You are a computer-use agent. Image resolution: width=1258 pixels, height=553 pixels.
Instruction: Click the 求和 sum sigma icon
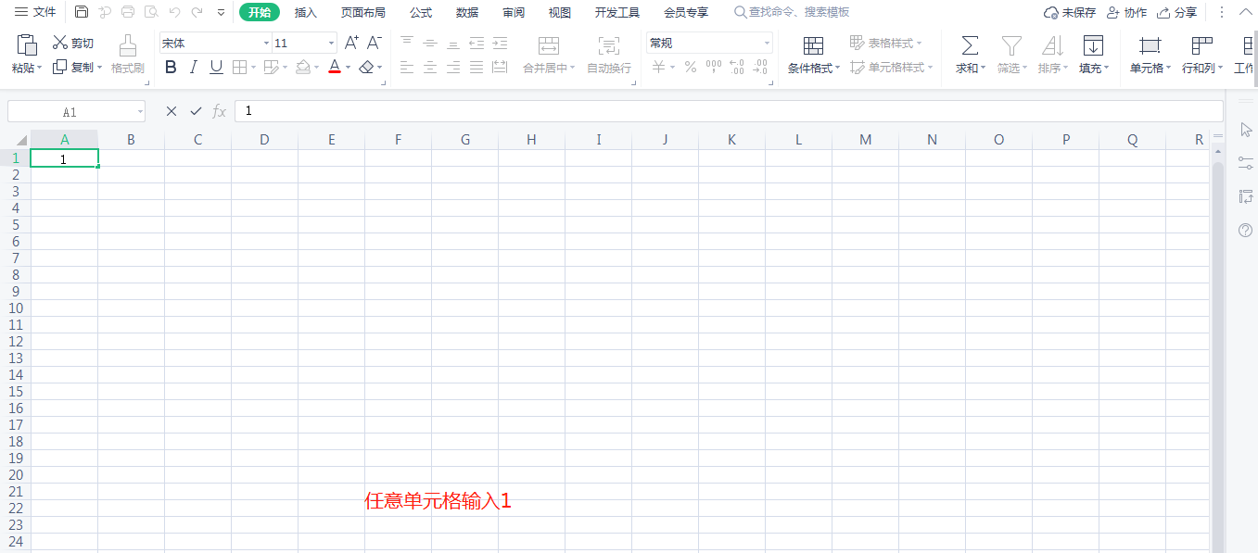[970, 45]
